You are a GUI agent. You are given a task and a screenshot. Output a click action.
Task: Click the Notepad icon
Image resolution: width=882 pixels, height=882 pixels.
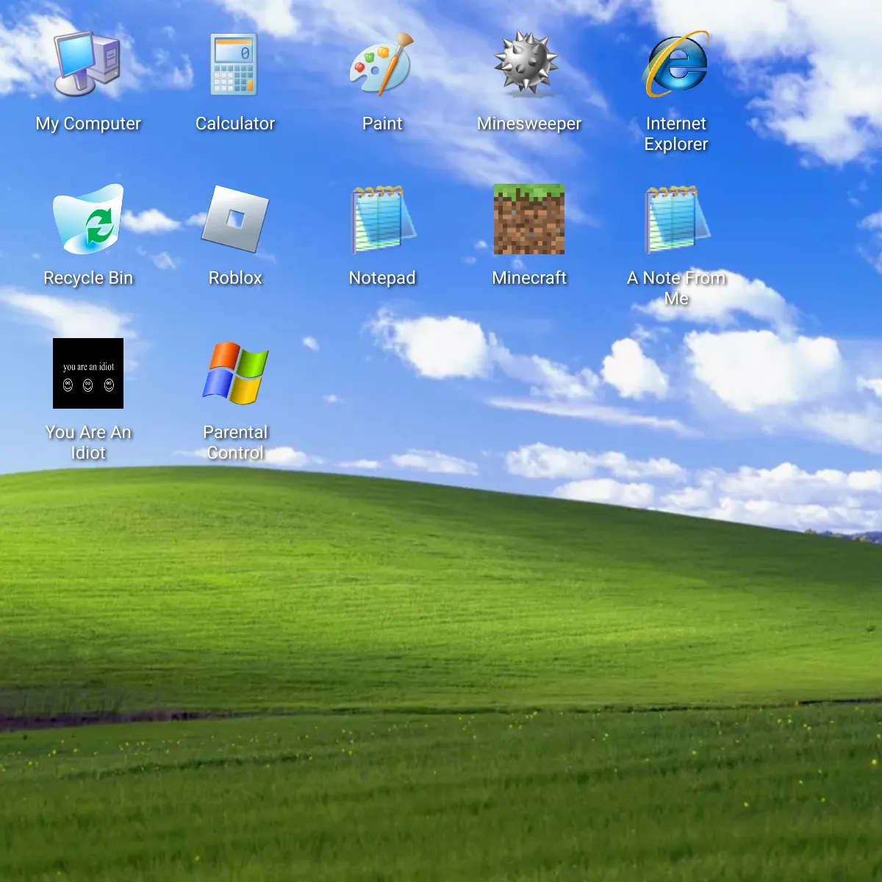(382, 219)
